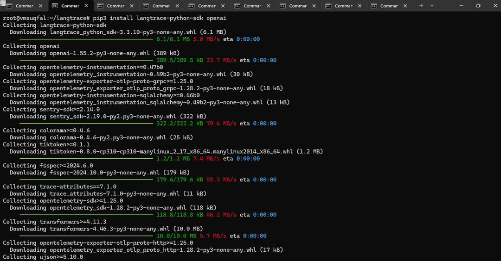Open a new terminal tab with plus button
The image size is (501, 261).
point(421,6)
